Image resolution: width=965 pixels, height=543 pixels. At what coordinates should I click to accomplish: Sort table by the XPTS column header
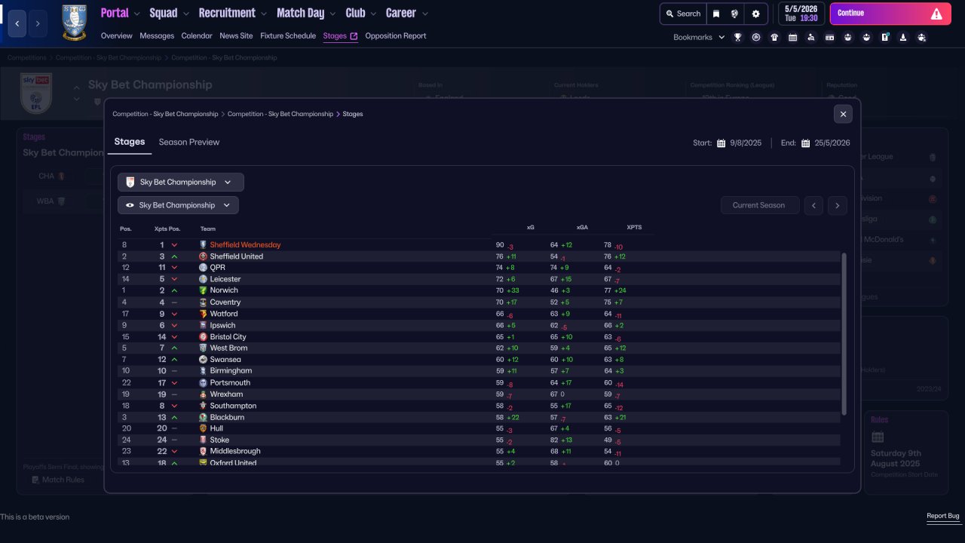[634, 227]
